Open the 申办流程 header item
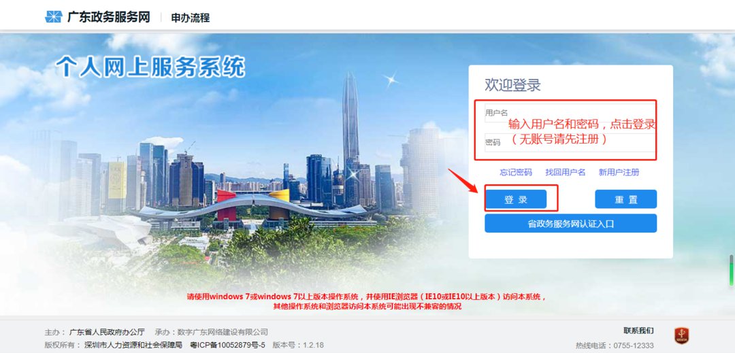 click(191, 18)
